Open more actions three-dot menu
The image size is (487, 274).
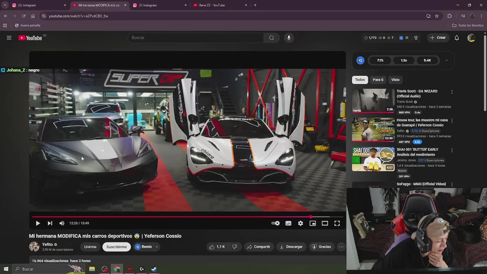341,247
